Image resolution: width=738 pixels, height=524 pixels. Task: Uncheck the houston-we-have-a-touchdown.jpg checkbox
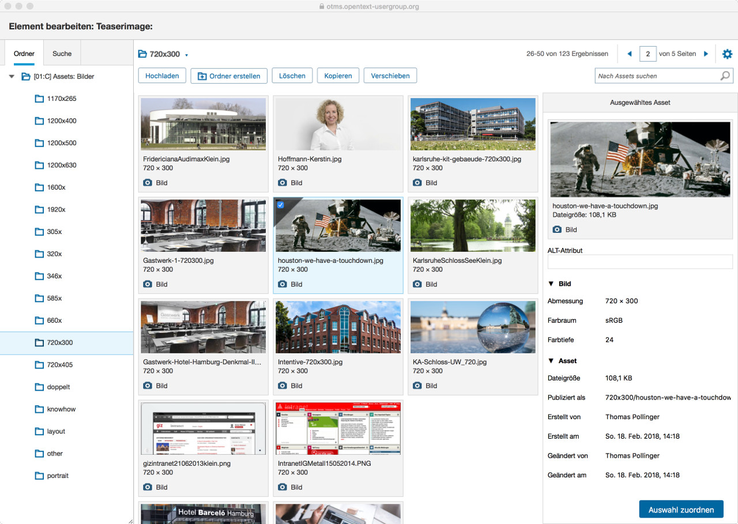(280, 205)
